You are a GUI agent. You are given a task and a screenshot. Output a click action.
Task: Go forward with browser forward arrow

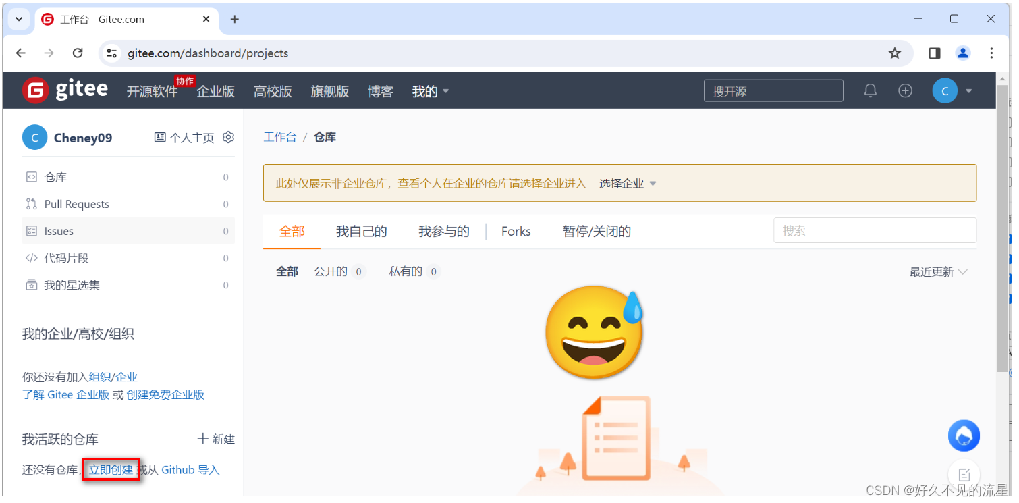(49, 53)
